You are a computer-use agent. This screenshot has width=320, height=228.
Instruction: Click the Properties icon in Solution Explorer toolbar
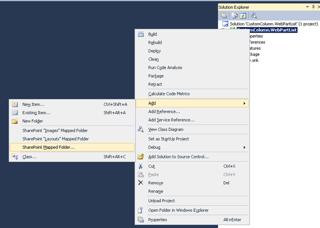[x=224, y=15]
